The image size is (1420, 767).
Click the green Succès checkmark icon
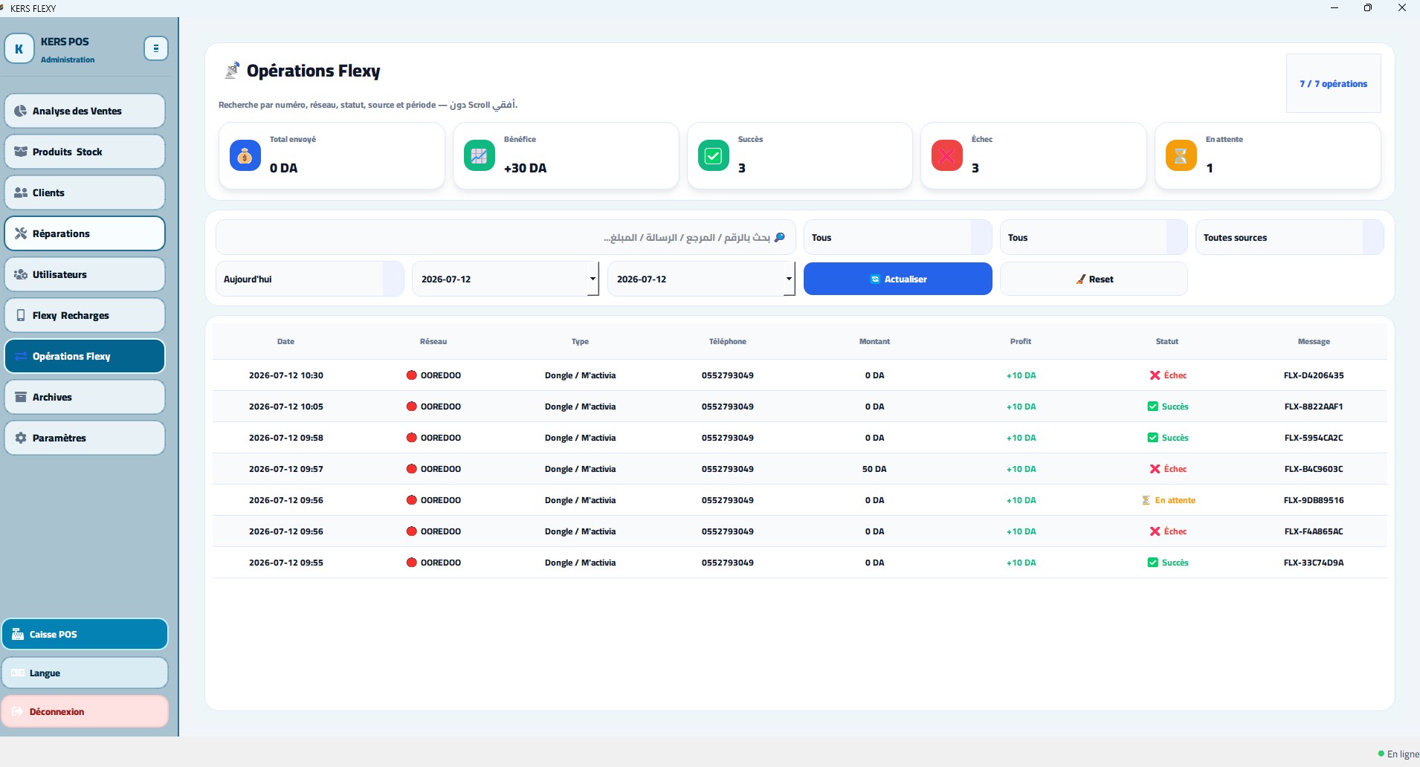click(713, 156)
